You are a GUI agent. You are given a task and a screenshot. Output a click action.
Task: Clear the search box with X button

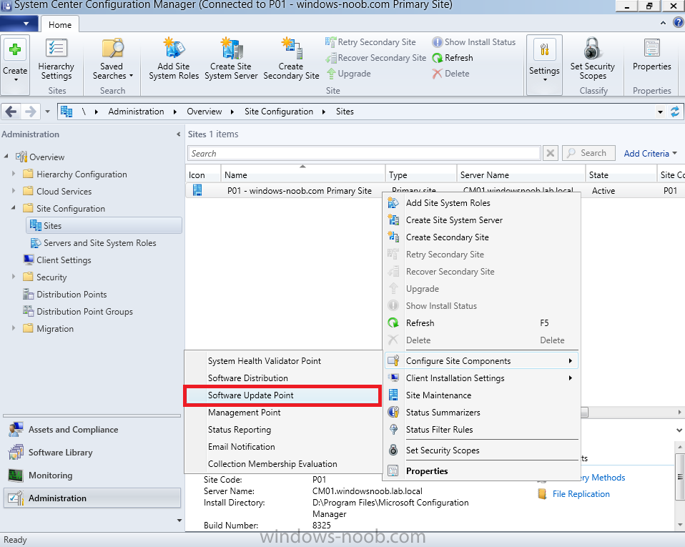[x=551, y=153]
